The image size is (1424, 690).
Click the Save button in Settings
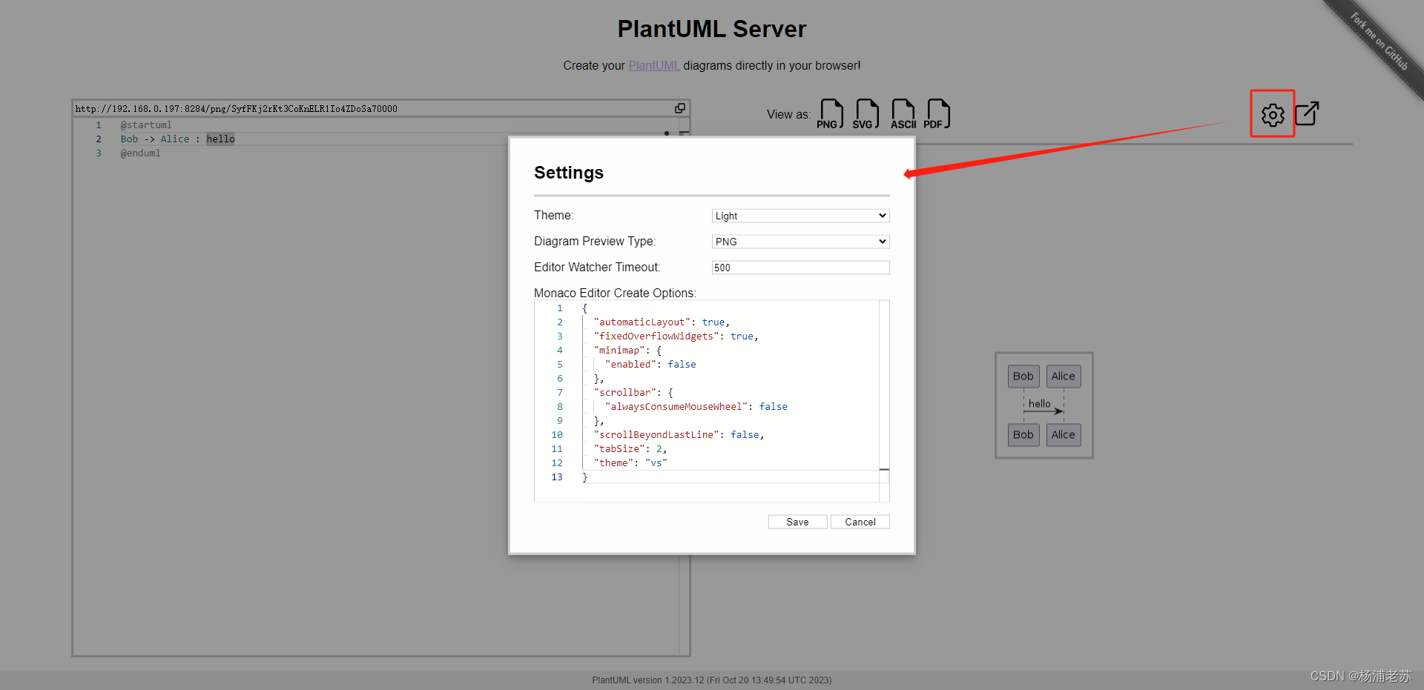point(797,521)
